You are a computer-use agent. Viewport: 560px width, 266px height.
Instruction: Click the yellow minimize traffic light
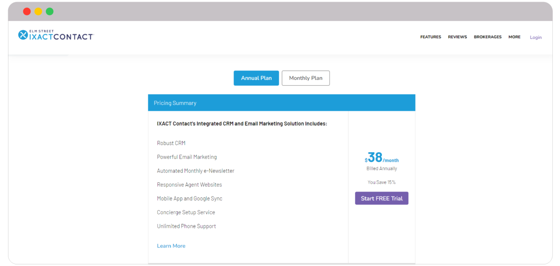[38, 11]
